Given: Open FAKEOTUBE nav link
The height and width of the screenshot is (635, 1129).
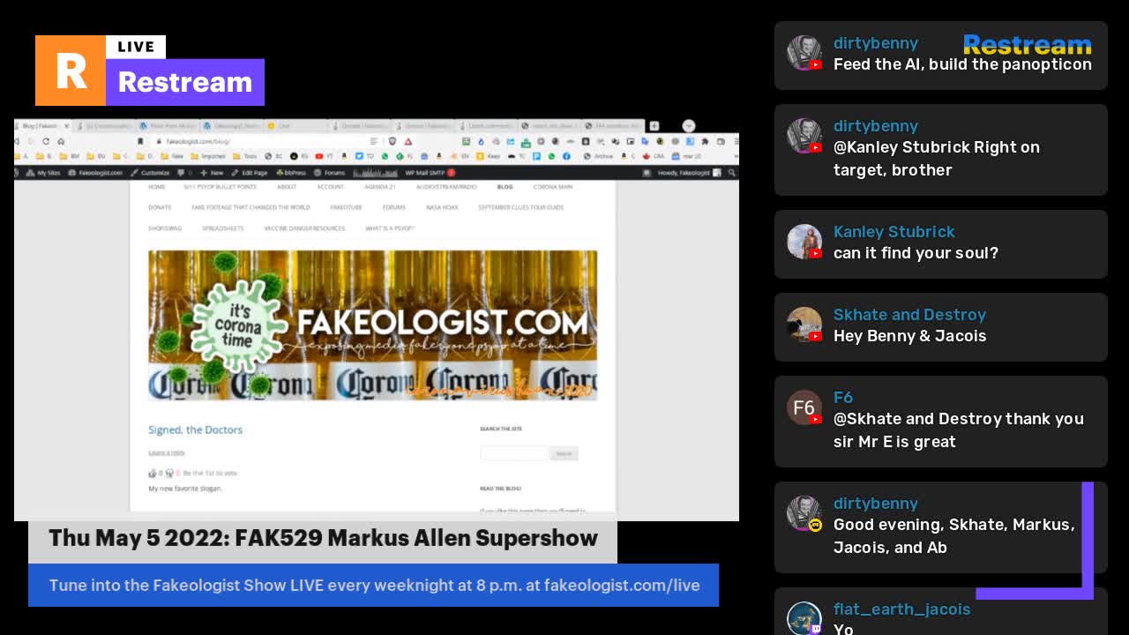Looking at the screenshot, I should pyautogui.click(x=346, y=207).
